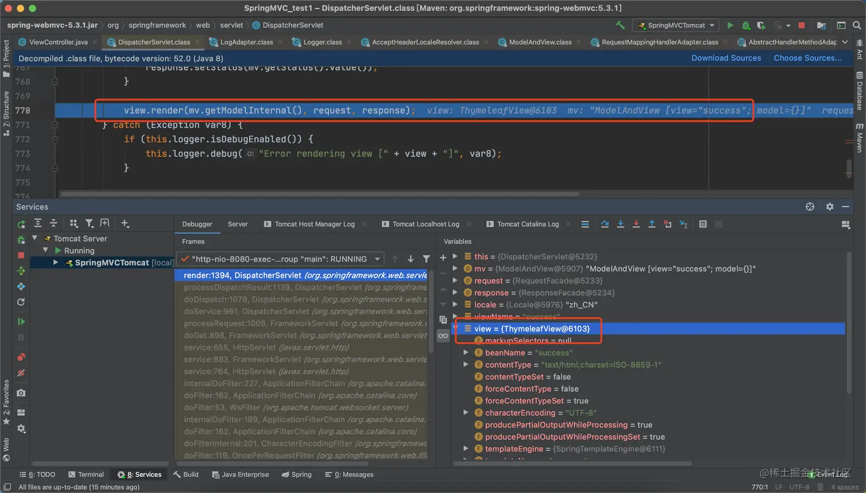Switch to ViewController.java editor tab
The height and width of the screenshot is (493, 866).
58,42
